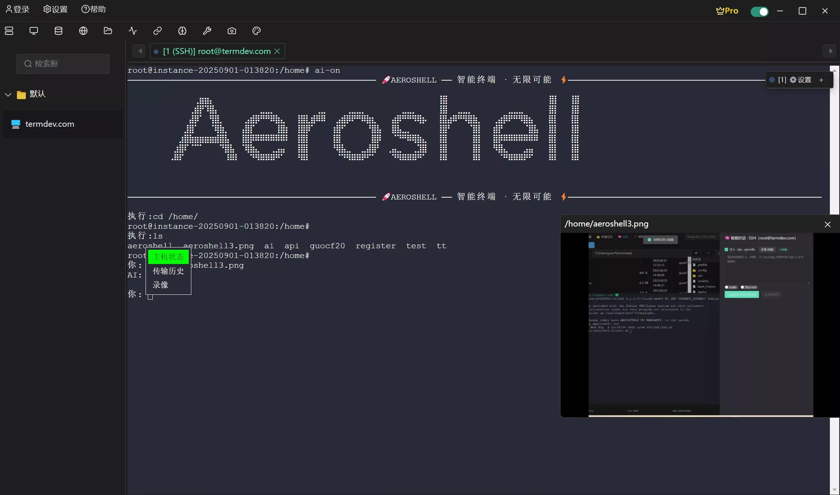The width and height of the screenshot is (840, 495).
Task: Select 传输历史 from the popup menu
Action: pos(168,271)
